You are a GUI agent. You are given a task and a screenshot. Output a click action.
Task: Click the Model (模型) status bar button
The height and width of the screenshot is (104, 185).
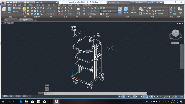(120, 97)
